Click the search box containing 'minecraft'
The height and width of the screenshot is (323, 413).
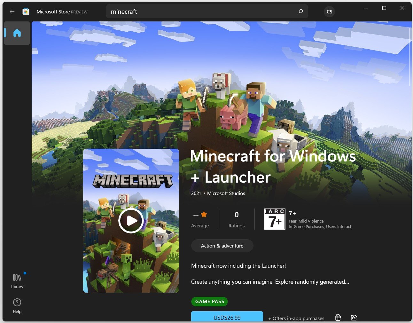(207, 12)
